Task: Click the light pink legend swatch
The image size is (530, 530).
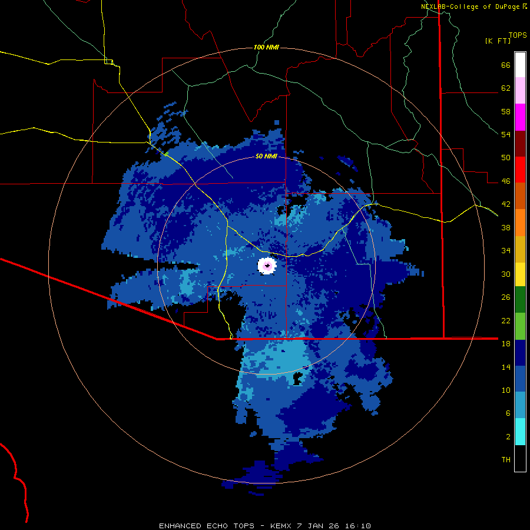Action: point(520,91)
